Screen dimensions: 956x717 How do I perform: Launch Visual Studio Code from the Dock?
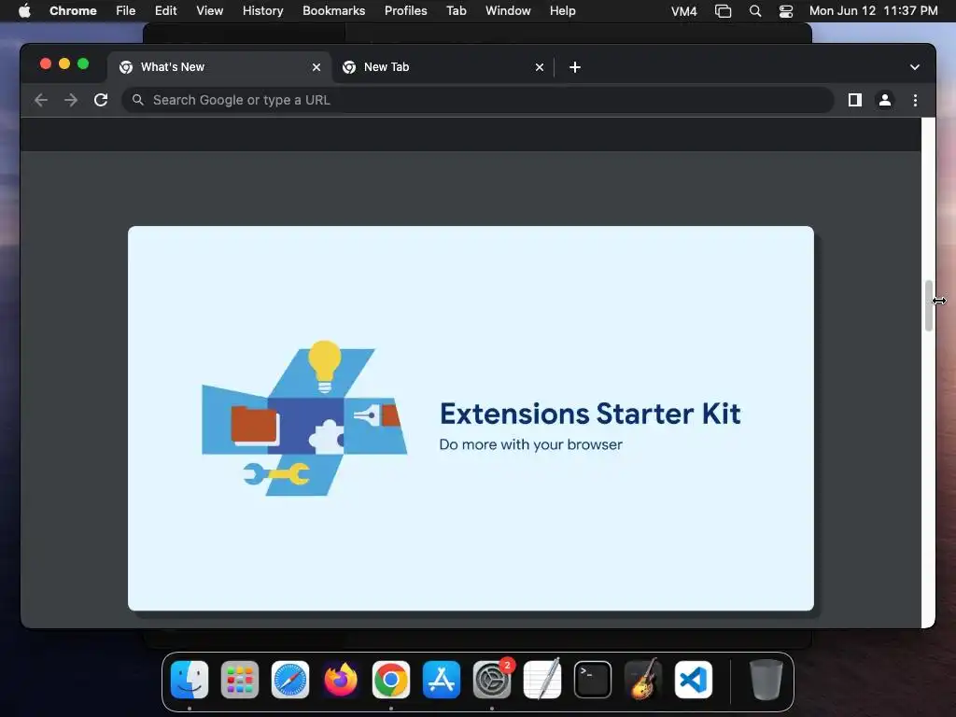[694, 680]
